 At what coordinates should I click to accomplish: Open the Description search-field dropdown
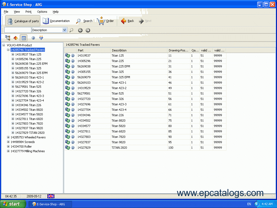click(x=64, y=30)
